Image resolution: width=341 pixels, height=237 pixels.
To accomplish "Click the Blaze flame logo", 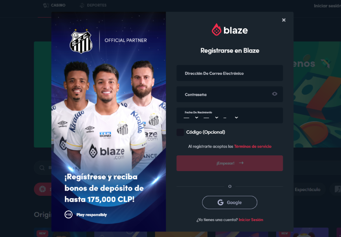I will pyautogui.click(x=216, y=29).
